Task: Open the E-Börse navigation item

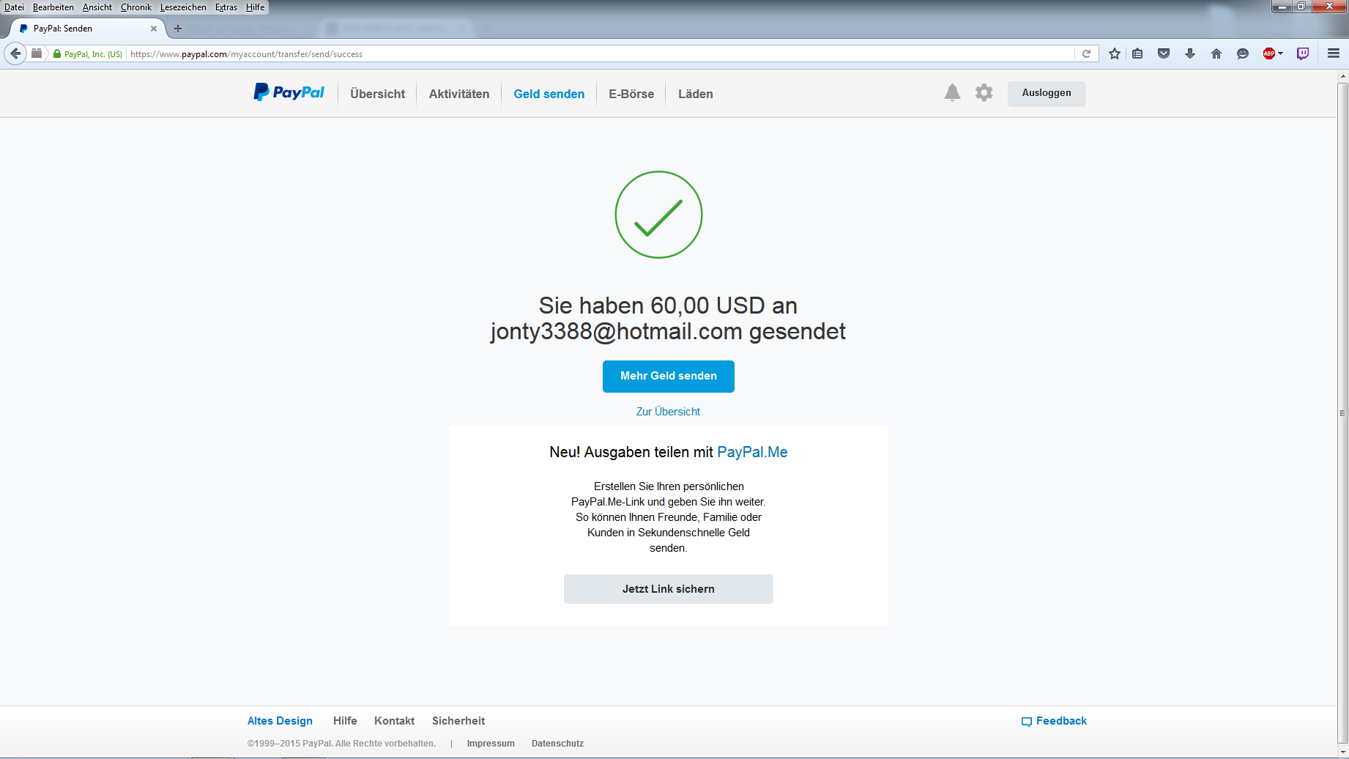Action: [x=631, y=94]
